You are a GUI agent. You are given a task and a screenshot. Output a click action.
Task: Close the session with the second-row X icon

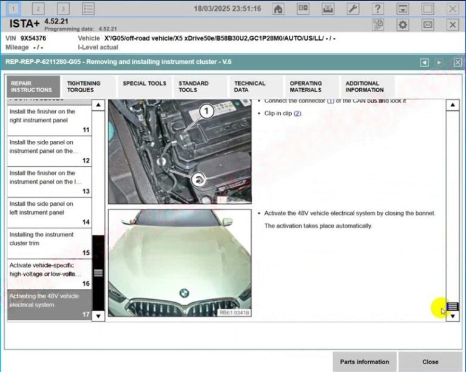tap(453, 25)
